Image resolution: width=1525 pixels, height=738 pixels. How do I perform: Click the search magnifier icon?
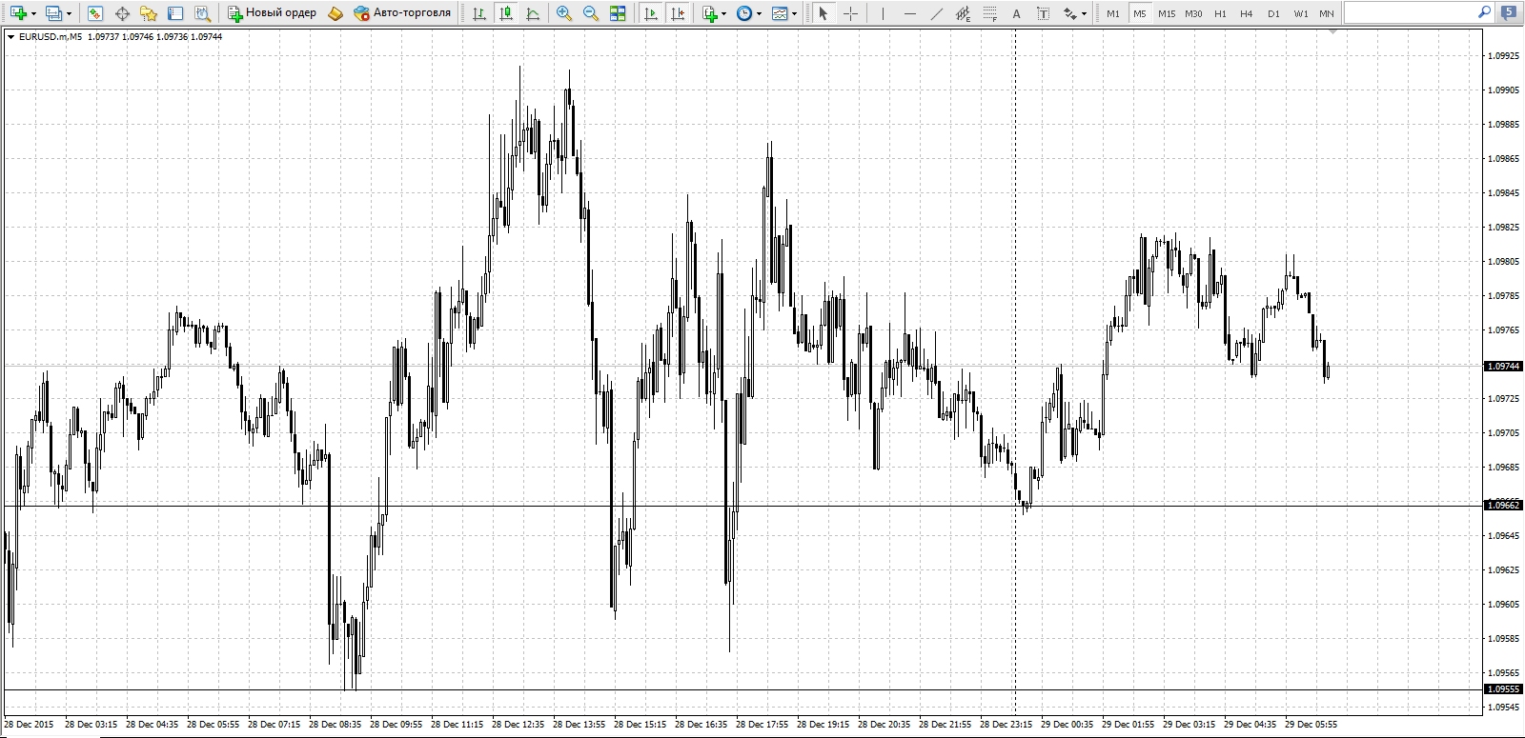tap(1484, 12)
